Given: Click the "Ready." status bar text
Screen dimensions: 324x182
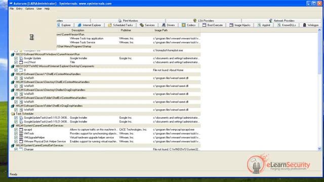Looking at the screenshot, I should point(14,174).
